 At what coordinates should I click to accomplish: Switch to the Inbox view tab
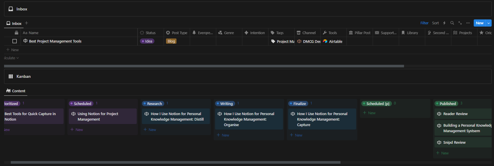click(14, 23)
